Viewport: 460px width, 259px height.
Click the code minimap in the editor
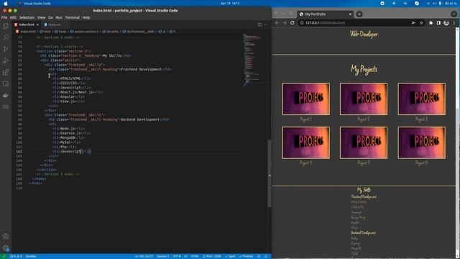tap(254, 60)
